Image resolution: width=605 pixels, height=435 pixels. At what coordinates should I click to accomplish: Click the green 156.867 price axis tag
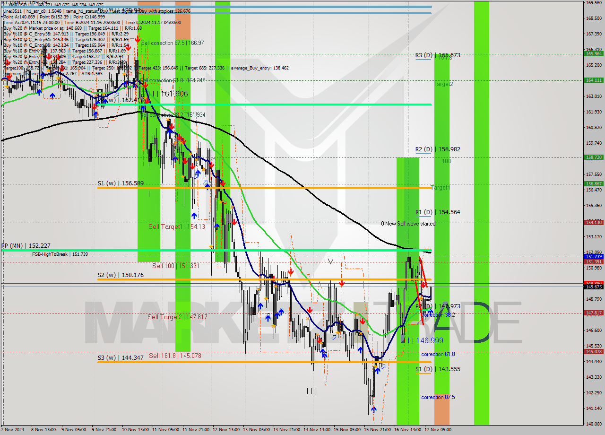(x=594, y=184)
